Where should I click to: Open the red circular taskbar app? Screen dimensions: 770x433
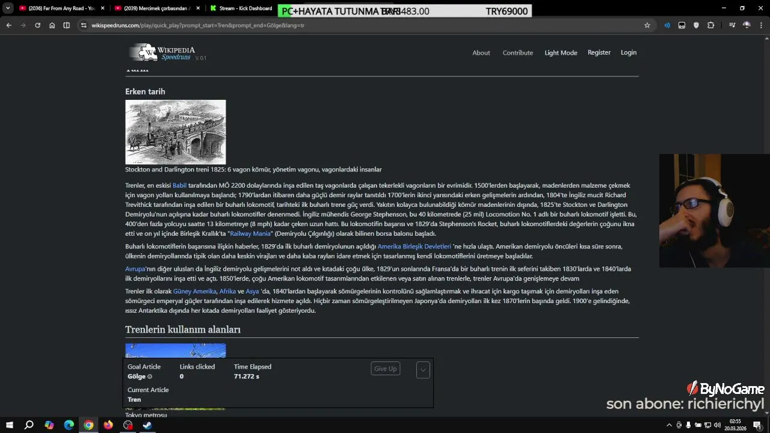coord(128,425)
